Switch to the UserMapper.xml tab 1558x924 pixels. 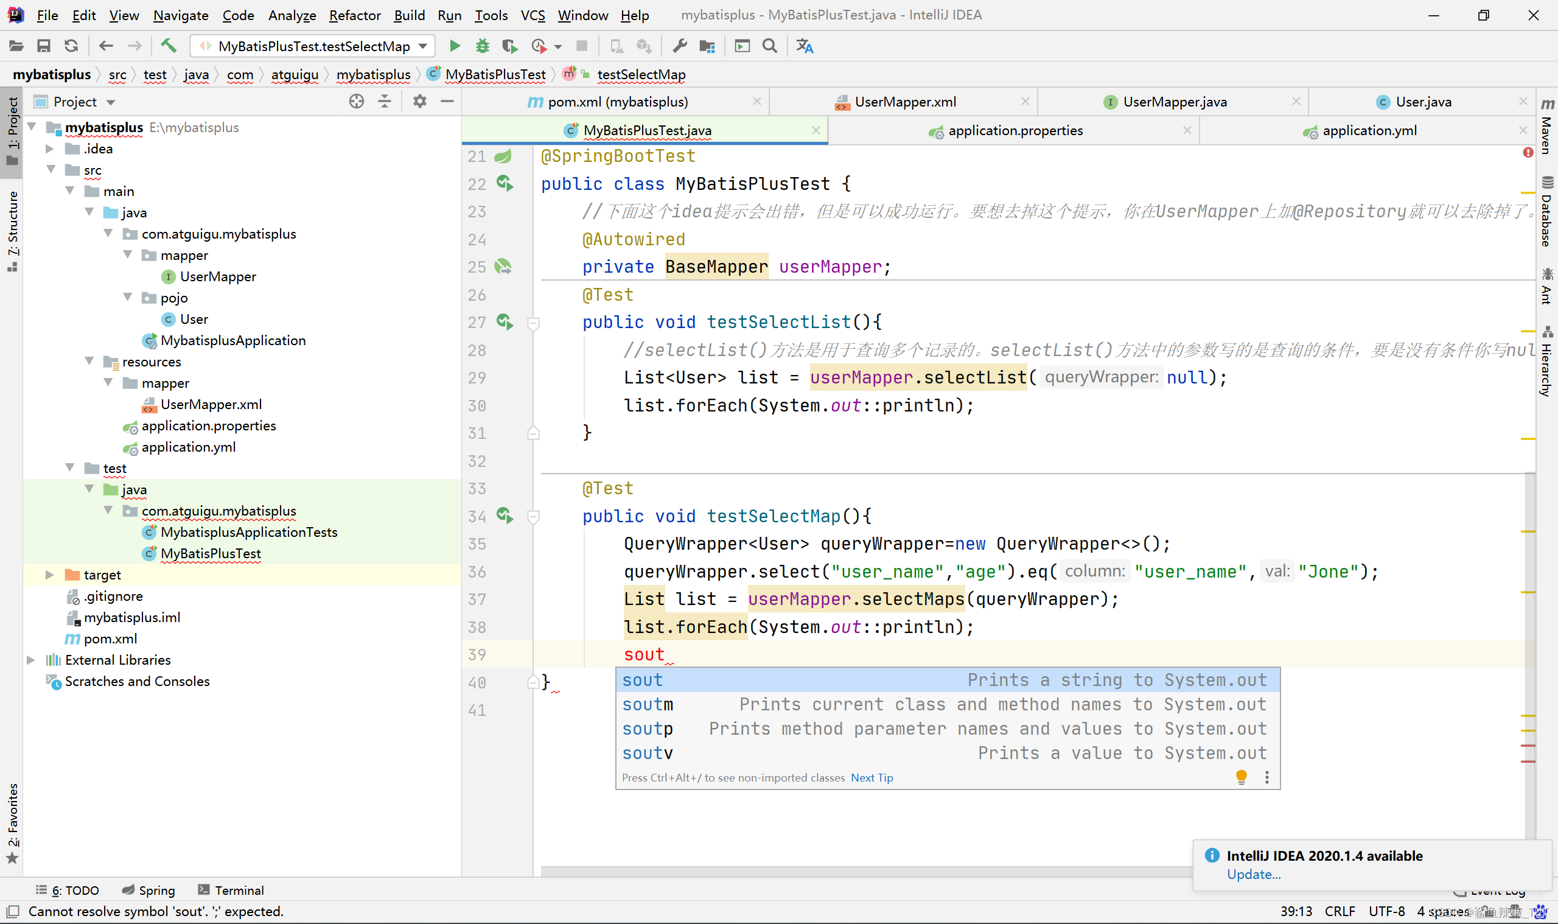coord(904,102)
